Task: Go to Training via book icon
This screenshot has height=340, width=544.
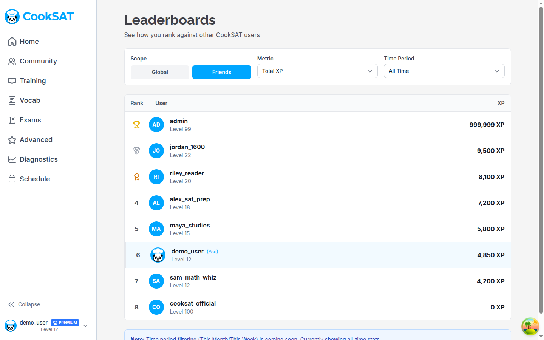Action: (12, 81)
